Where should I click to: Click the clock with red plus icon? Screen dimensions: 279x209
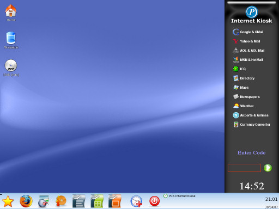[136, 201]
